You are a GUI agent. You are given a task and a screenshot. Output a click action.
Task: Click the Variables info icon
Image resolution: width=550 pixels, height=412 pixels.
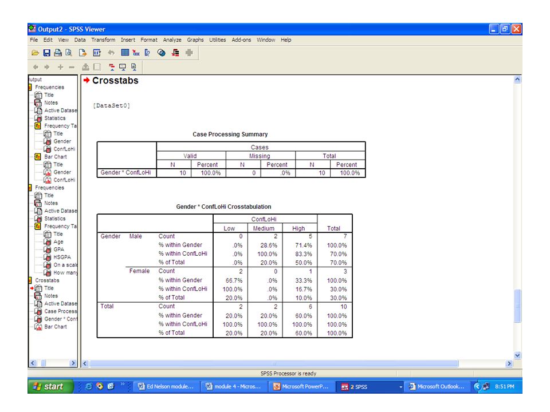coord(147,53)
